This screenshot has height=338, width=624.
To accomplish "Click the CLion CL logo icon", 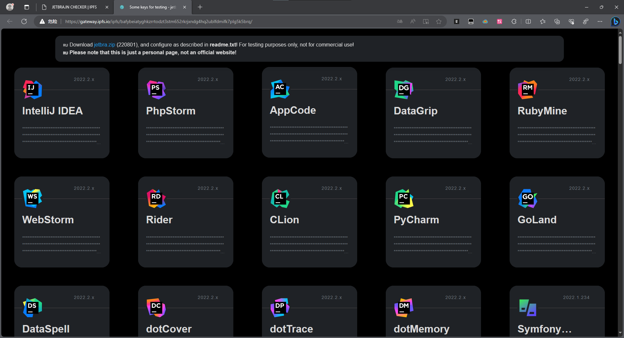I will [x=280, y=199].
